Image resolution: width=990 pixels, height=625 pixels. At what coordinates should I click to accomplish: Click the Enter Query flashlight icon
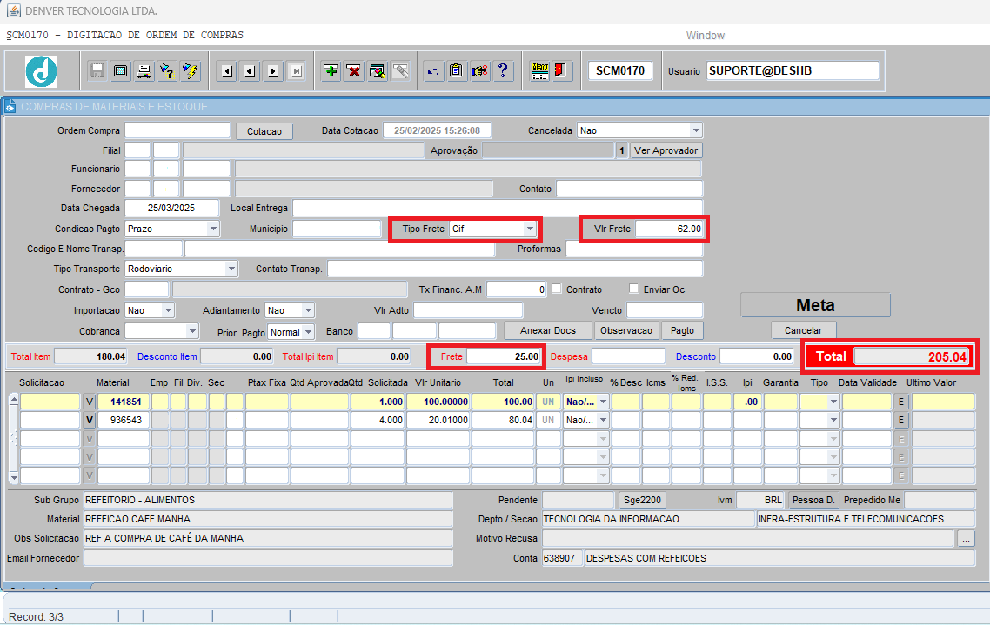click(167, 70)
